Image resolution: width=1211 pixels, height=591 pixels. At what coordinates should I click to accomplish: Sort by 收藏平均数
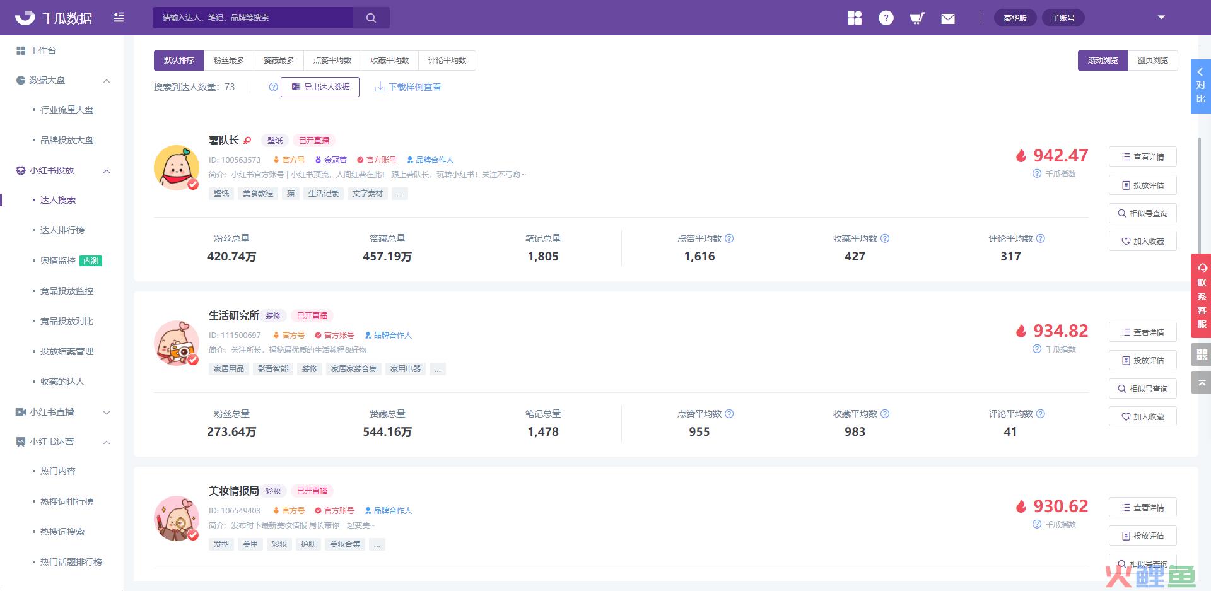point(390,61)
